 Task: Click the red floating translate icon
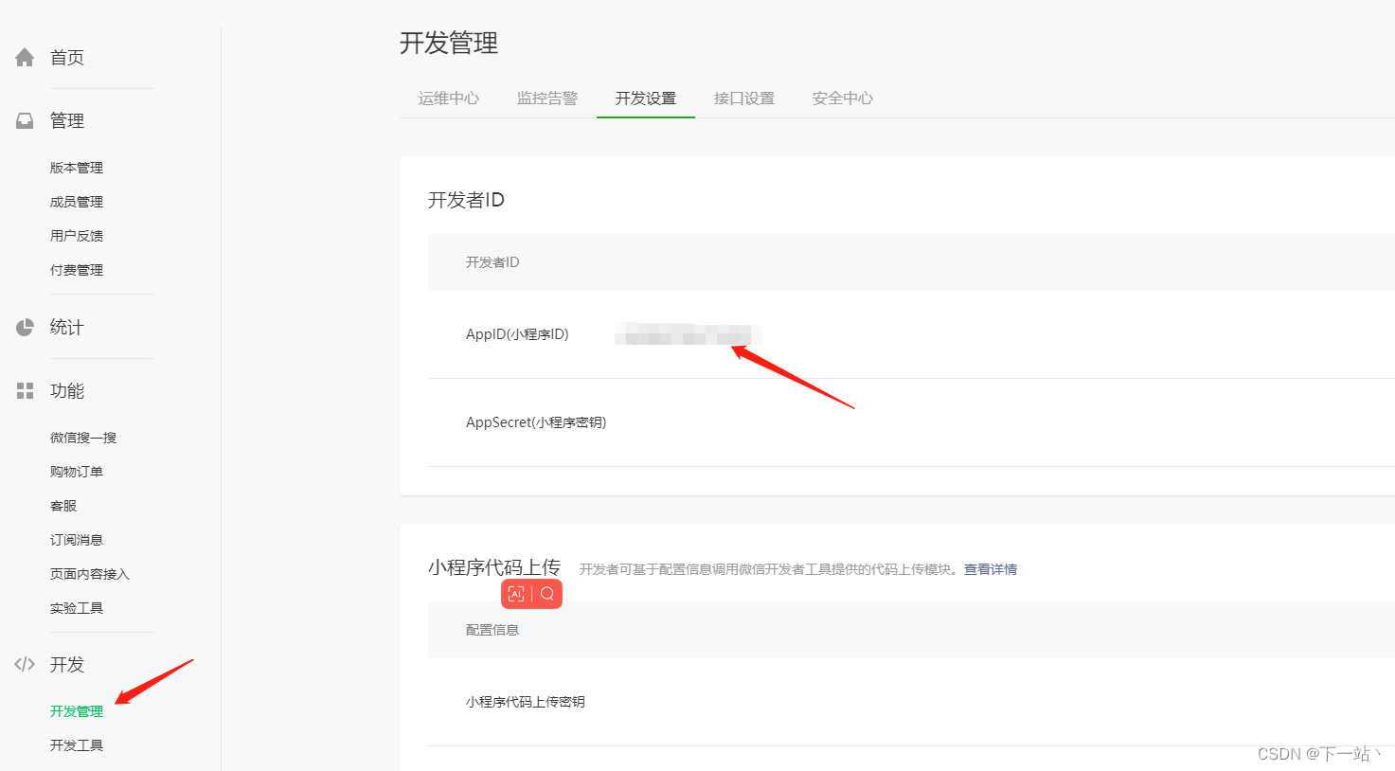[x=516, y=594]
